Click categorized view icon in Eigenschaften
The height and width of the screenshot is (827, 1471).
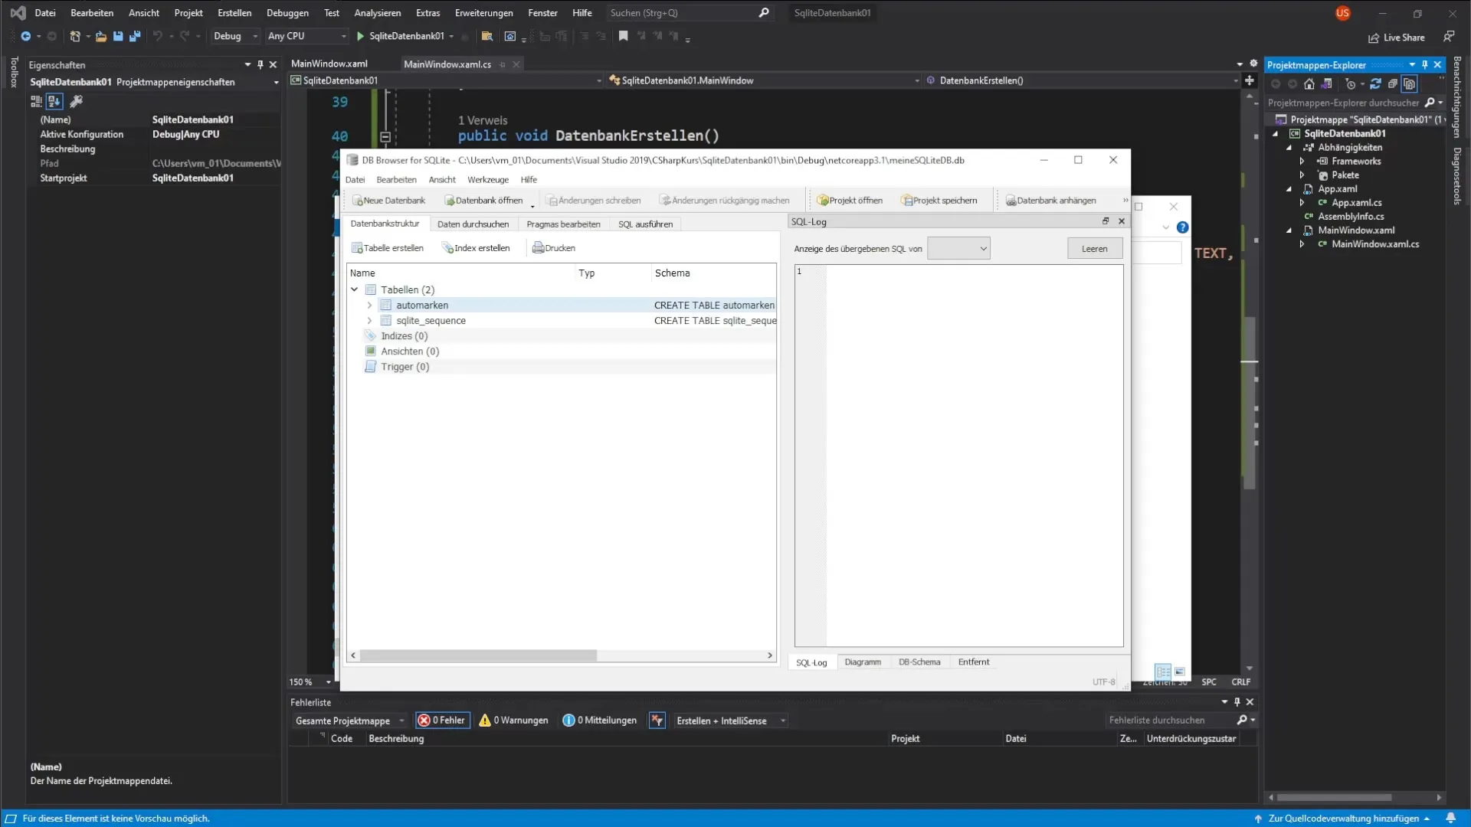36,101
